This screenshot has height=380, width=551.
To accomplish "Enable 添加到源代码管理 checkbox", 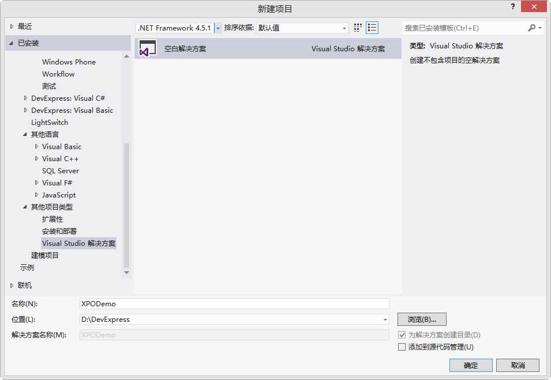I will [x=402, y=347].
